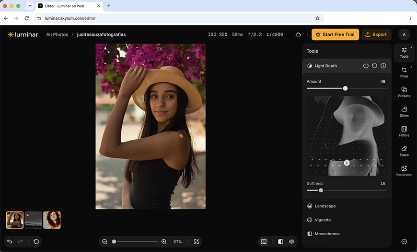Zoom in with the plus magnifier
The image size is (417, 252).
(164, 241)
